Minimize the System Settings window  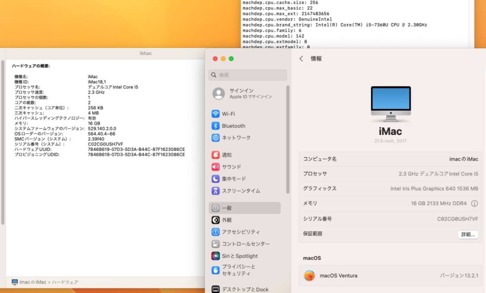(x=223, y=59)
